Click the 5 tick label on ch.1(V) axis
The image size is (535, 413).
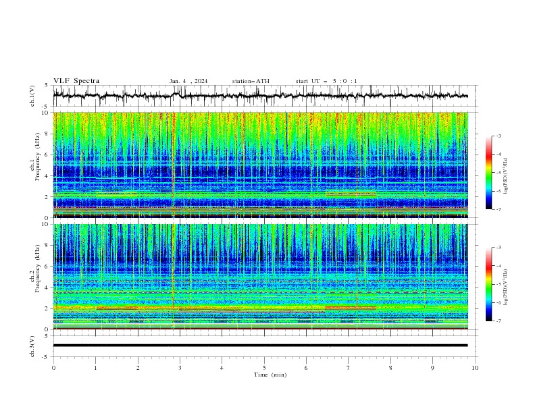tap(47, 86)
